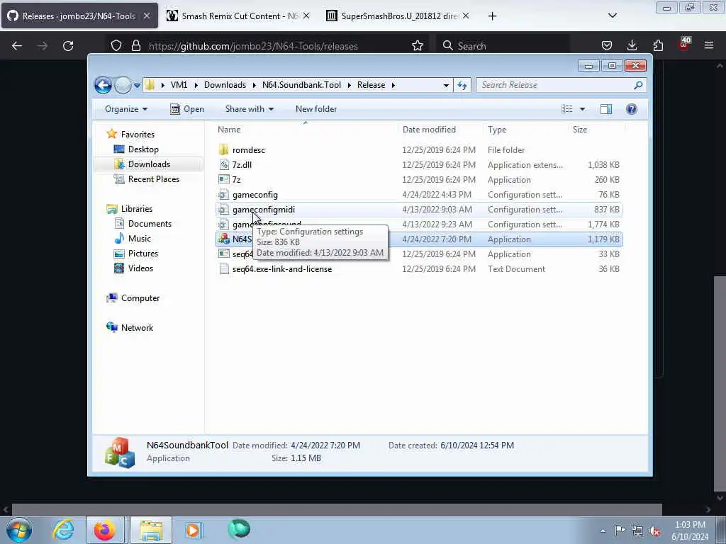Select the gameconfigmidi file
This screenshot has height=544, width=726.
click(x=264, y=210)
